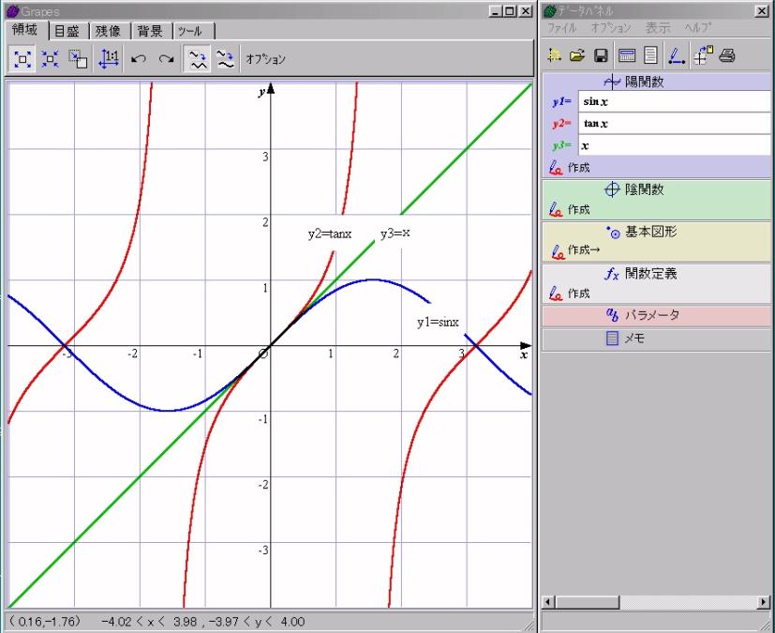Click the data panel horizontal scrollbar thumb
Image resolution: width=775 pixels, height=633 pixels.
click(588, 602)
